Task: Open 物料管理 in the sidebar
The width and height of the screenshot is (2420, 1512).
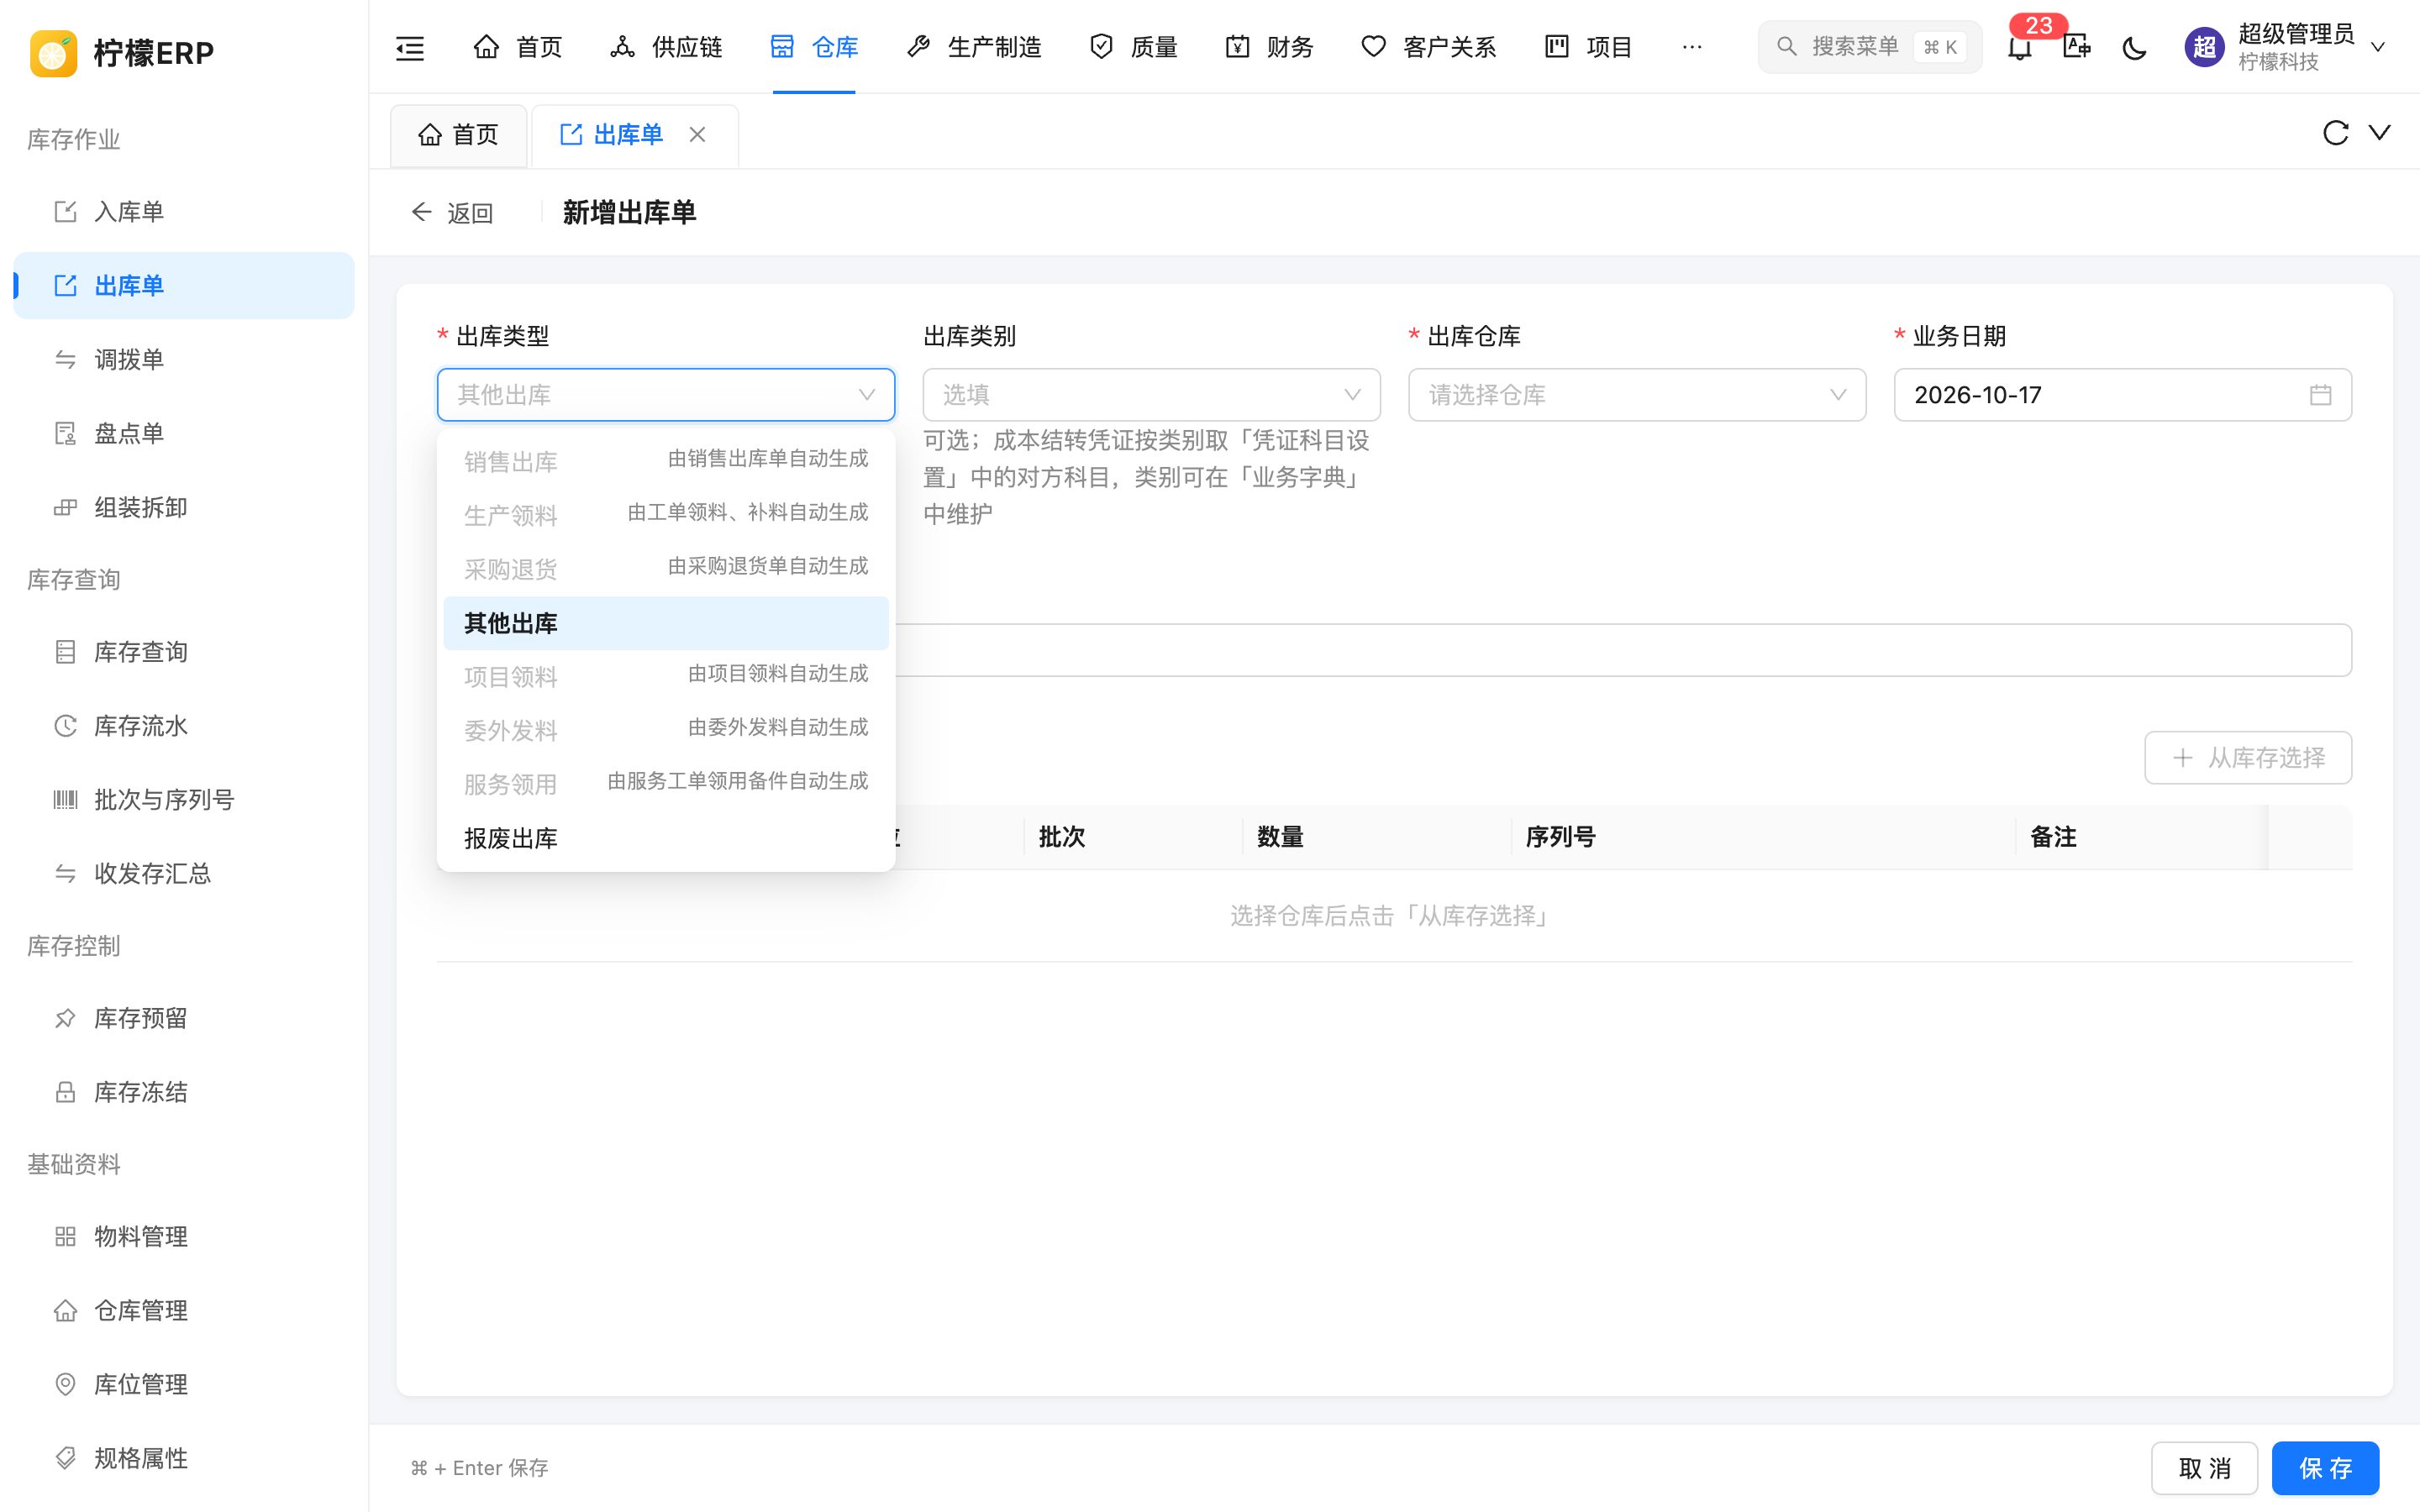Action: point(184,1237)
